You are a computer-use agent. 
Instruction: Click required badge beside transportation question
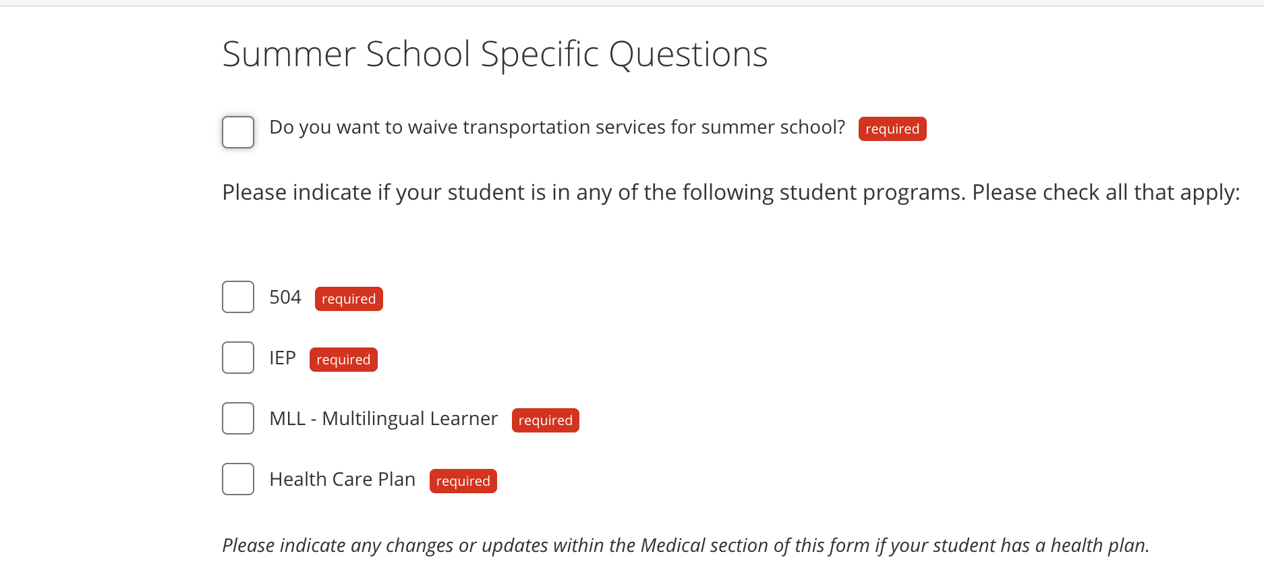[x=892, y=129]
